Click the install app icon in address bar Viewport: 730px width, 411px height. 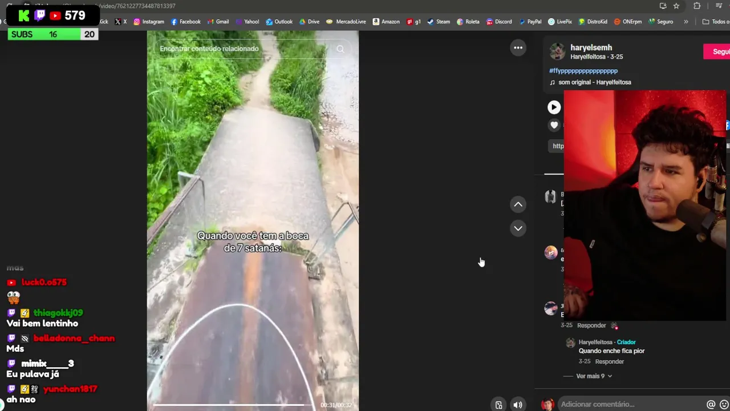663,6
